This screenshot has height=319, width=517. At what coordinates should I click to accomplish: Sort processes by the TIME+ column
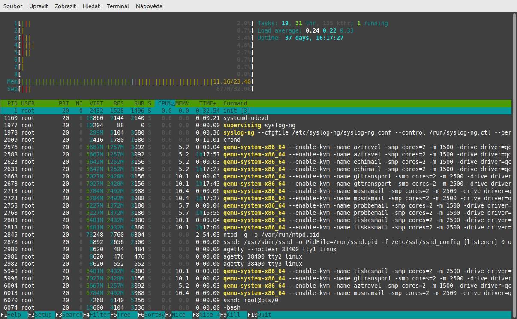[x=207, y=103]
